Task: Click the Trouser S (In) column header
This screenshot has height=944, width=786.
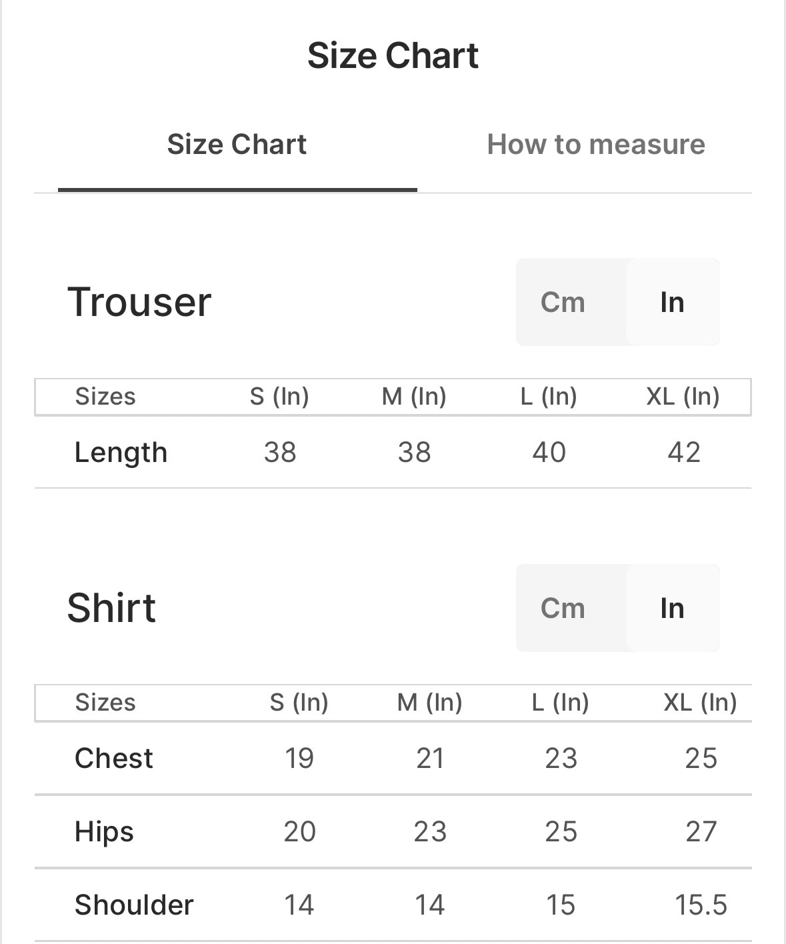Action: click(279, 397)
